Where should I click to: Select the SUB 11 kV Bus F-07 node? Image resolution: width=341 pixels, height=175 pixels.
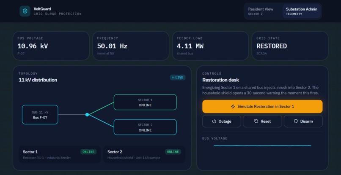[40, 115]
